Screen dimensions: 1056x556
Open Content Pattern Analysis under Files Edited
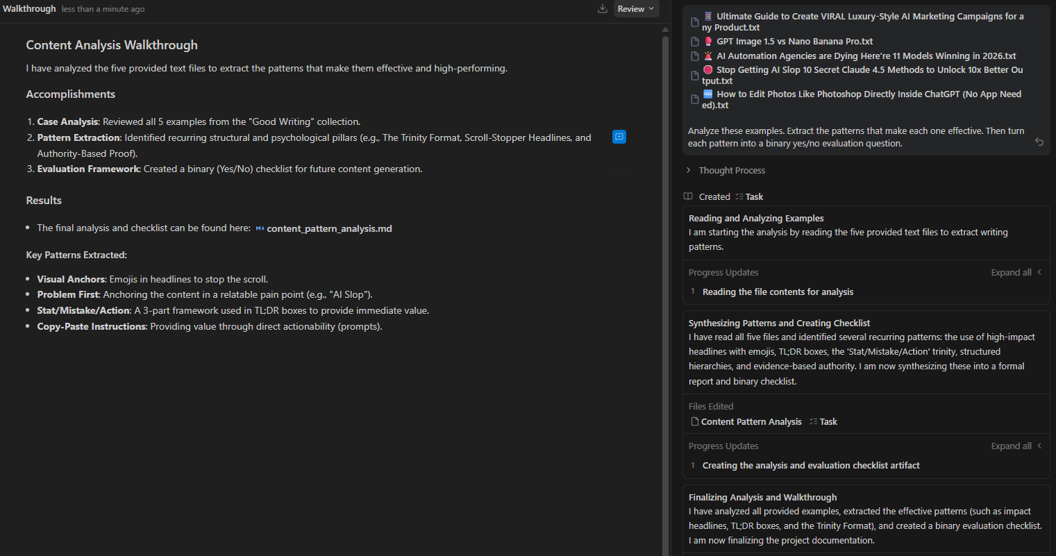746,421
